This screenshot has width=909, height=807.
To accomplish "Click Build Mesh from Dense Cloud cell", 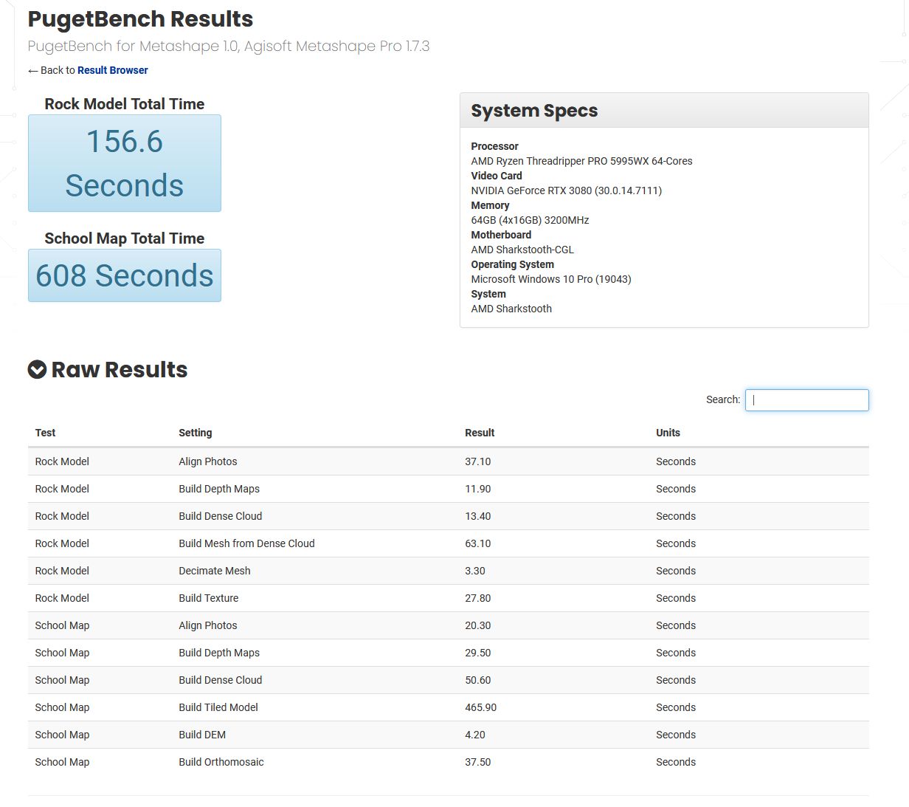I will pyautogui.click(x=246, y=543).
